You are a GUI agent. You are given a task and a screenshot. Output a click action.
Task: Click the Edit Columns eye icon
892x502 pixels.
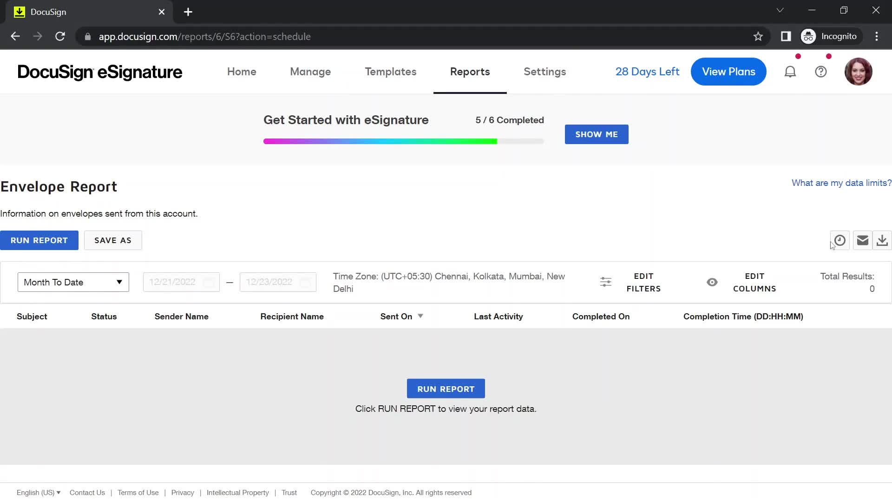pyautogui.click(x=712, y=282)
